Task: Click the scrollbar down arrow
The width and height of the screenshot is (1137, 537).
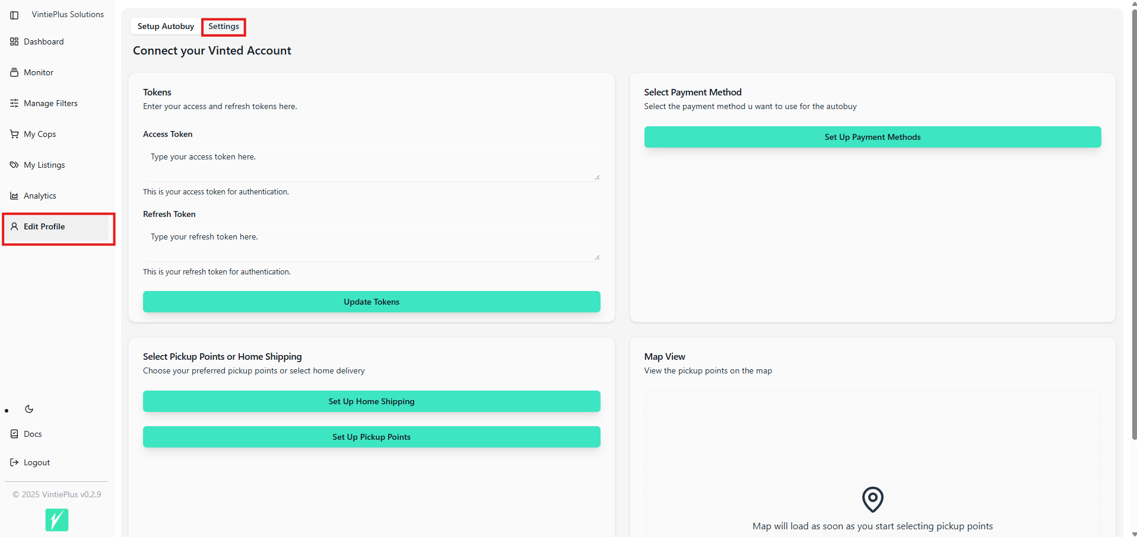Action: (1134, 533)
